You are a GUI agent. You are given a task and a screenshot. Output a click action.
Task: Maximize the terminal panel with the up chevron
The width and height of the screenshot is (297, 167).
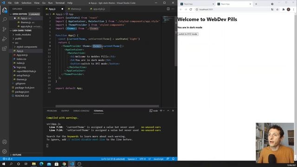(x=168, y=110)
